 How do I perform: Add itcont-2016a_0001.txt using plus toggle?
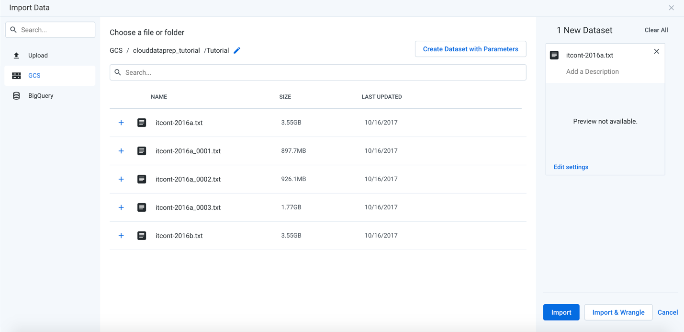click(121, 150)
